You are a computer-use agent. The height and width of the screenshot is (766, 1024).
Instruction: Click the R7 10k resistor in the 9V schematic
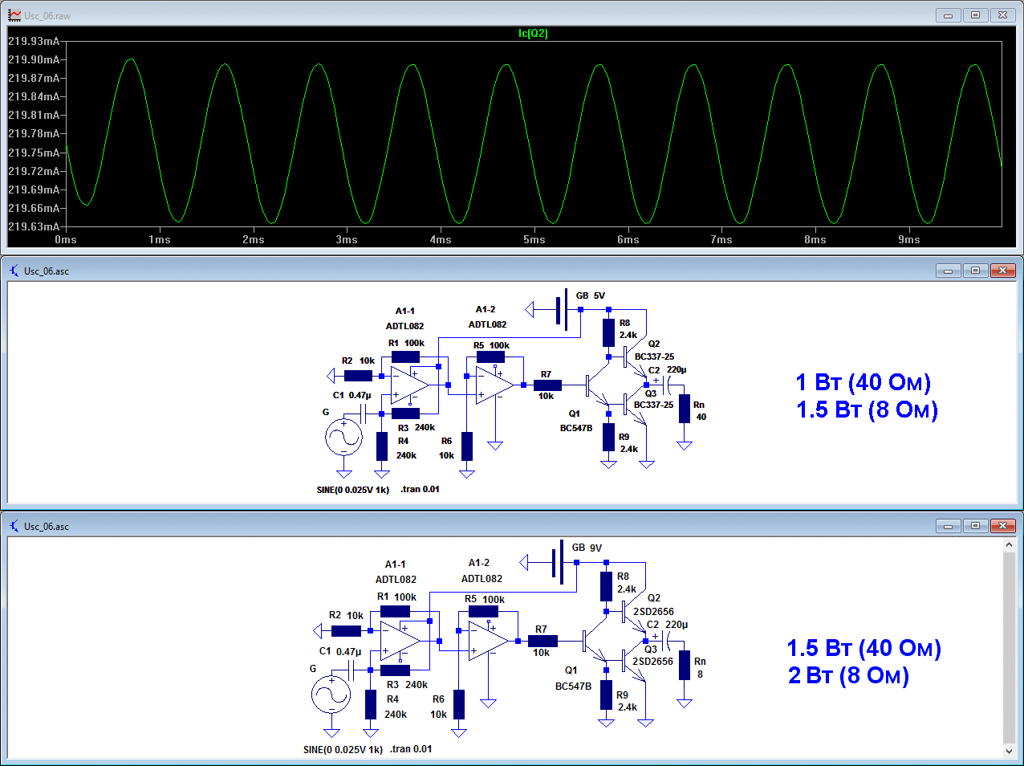542,641
